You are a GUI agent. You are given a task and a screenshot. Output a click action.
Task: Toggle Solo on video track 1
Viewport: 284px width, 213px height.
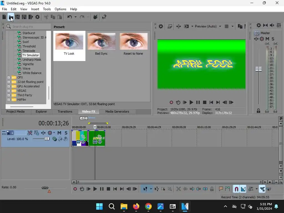click(x=66, y=133)
